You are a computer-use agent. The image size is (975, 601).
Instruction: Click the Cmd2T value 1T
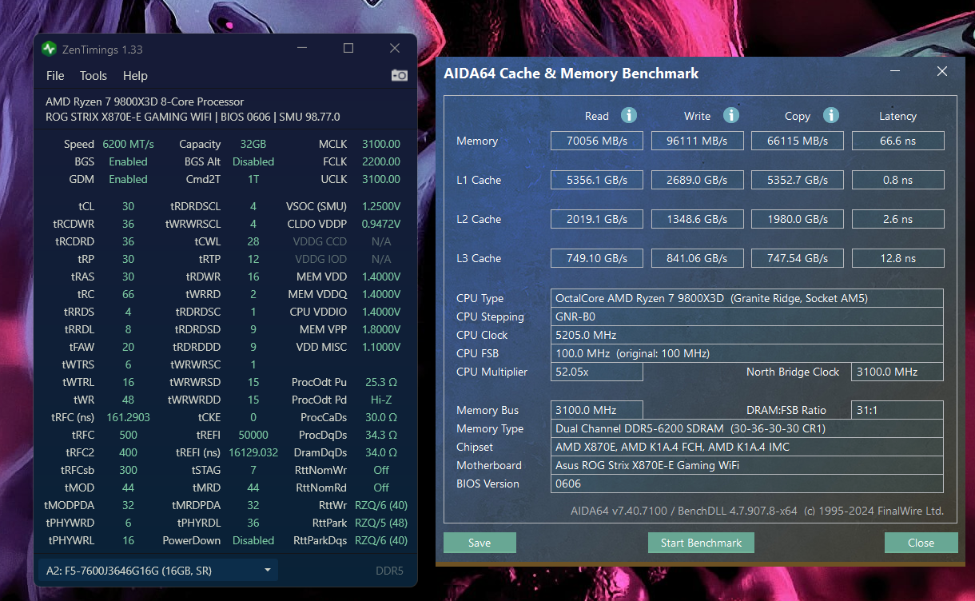click(x=253, y=179)
